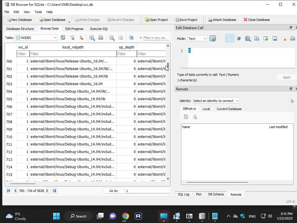Switch to the SQL Log bottom tab
Viewport: 297px width, 223px height.
pyautogui.click(x=183, y=194)
